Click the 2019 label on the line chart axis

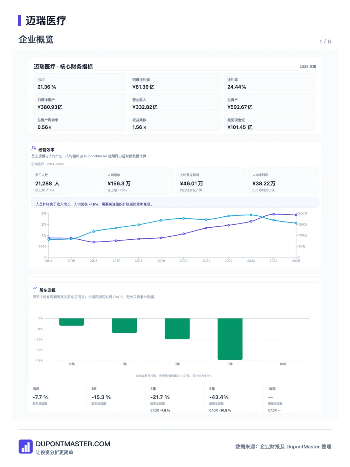(161, 261)
